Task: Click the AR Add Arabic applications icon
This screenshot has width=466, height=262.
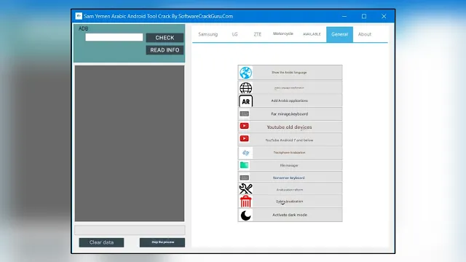Action: pyautogui.click(x=246, y=101)
